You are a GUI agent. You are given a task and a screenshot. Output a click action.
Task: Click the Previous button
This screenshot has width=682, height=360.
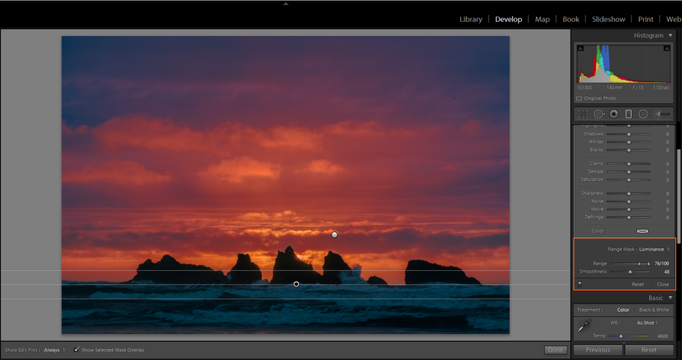(x=597, y=350)
